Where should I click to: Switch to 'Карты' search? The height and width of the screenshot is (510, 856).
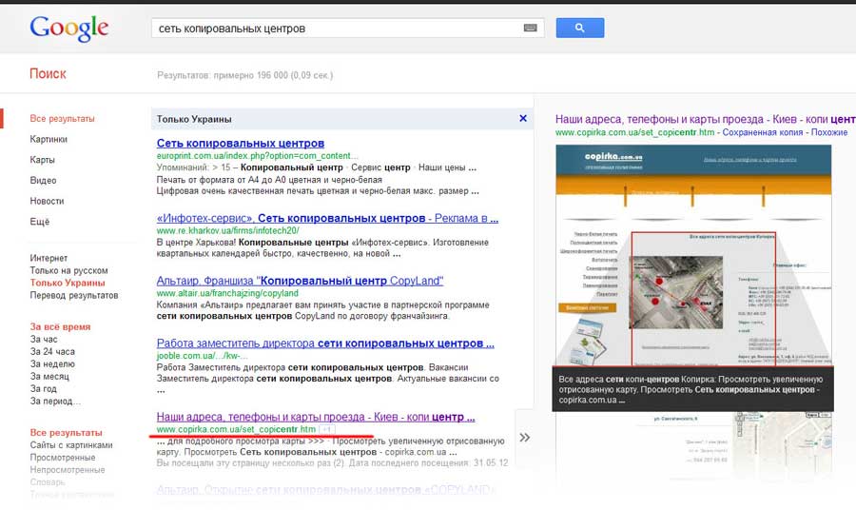coord(42,160)
